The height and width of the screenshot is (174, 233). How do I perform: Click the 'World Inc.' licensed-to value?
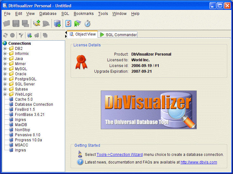pyautogui.click(x=140, y=60)
